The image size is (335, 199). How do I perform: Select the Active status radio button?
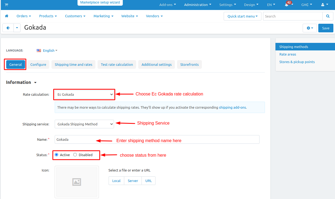(x=56, y=155)
